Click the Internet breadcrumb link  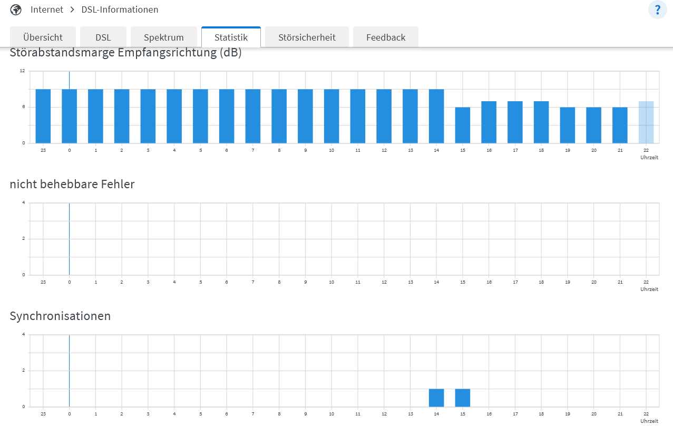[x=47, y=9]
